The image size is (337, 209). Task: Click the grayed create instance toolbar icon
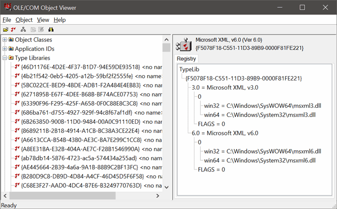tap(33, 30)
